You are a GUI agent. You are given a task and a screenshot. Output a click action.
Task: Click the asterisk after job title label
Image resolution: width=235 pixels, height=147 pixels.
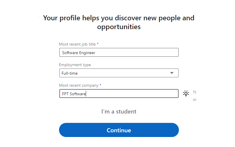[x=98, y=44]
